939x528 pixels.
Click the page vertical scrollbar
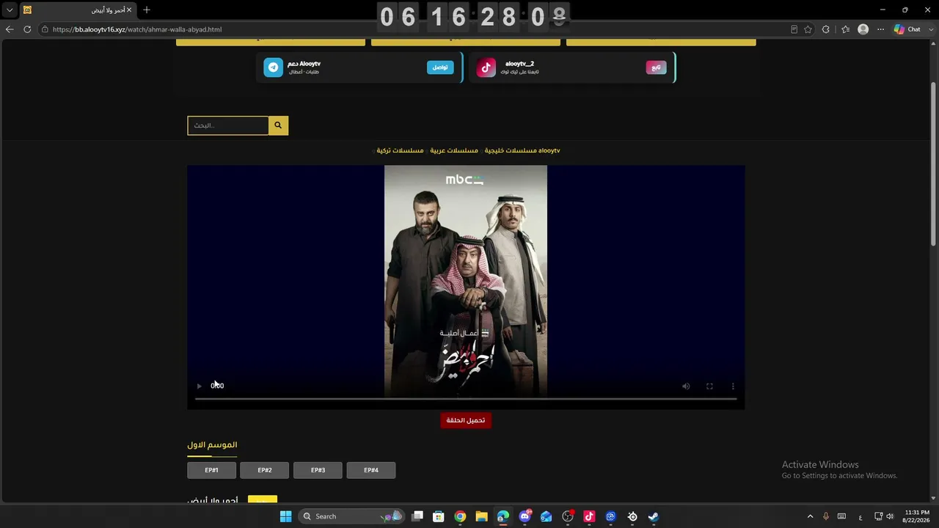point(934,163)
